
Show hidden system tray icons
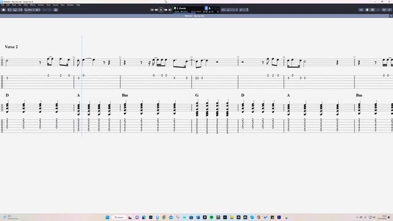[357, 217]
